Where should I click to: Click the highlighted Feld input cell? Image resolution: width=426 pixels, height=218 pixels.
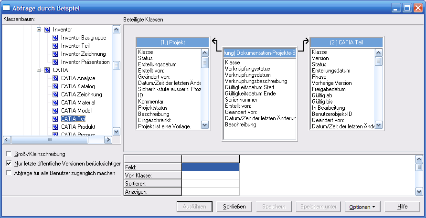click(211, 167)
